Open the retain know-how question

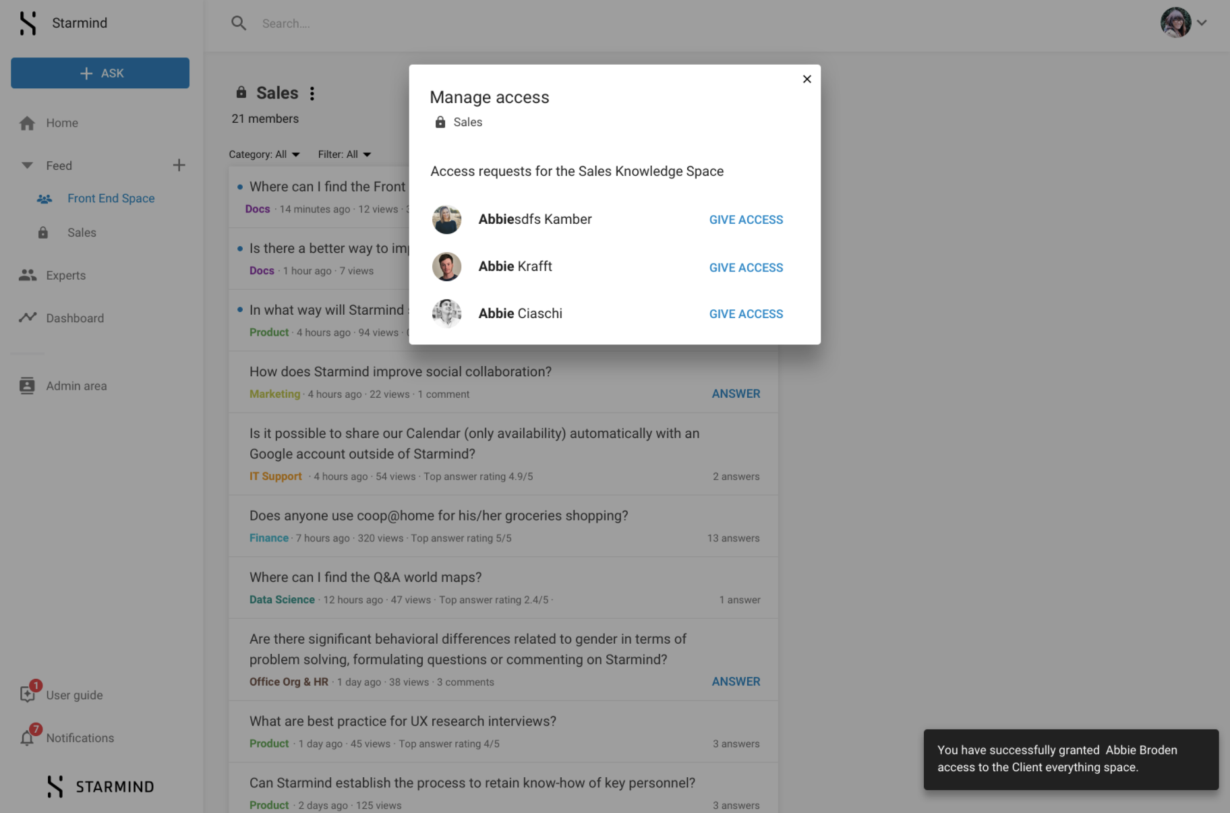(472, 783)
